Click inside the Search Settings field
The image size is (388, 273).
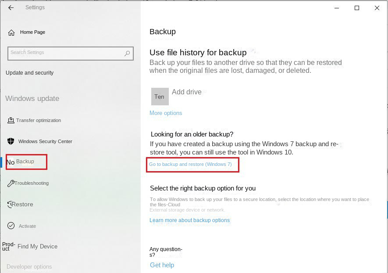[x=70, y=53]
